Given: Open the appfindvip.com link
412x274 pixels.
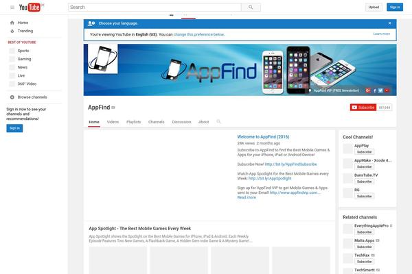Looking at the screenshot, I should click(x=295, y=192).
